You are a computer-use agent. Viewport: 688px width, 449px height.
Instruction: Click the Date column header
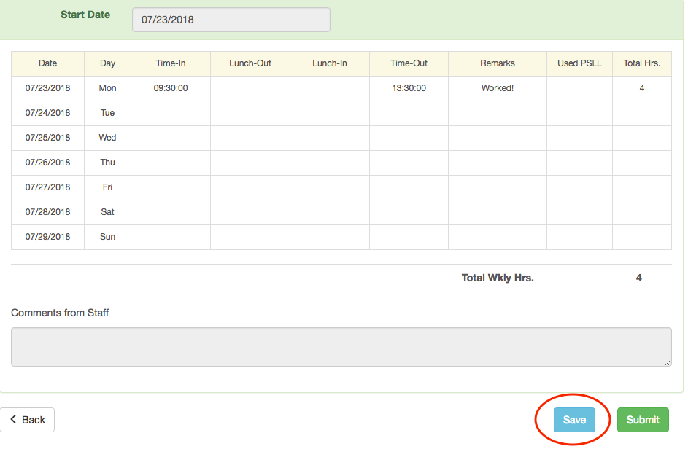[x=47, y=63]
